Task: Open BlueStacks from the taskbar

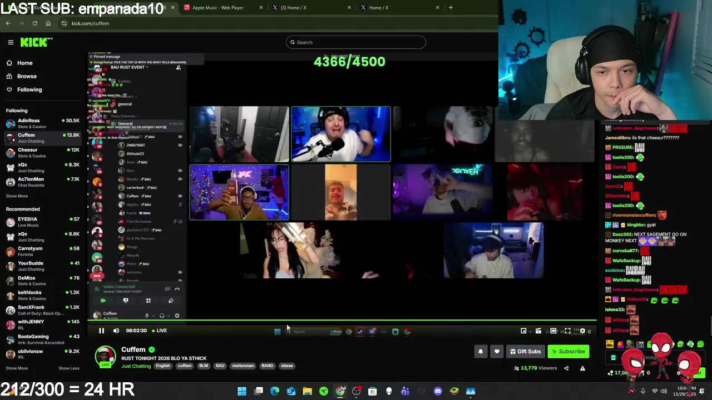Action: 454,391
